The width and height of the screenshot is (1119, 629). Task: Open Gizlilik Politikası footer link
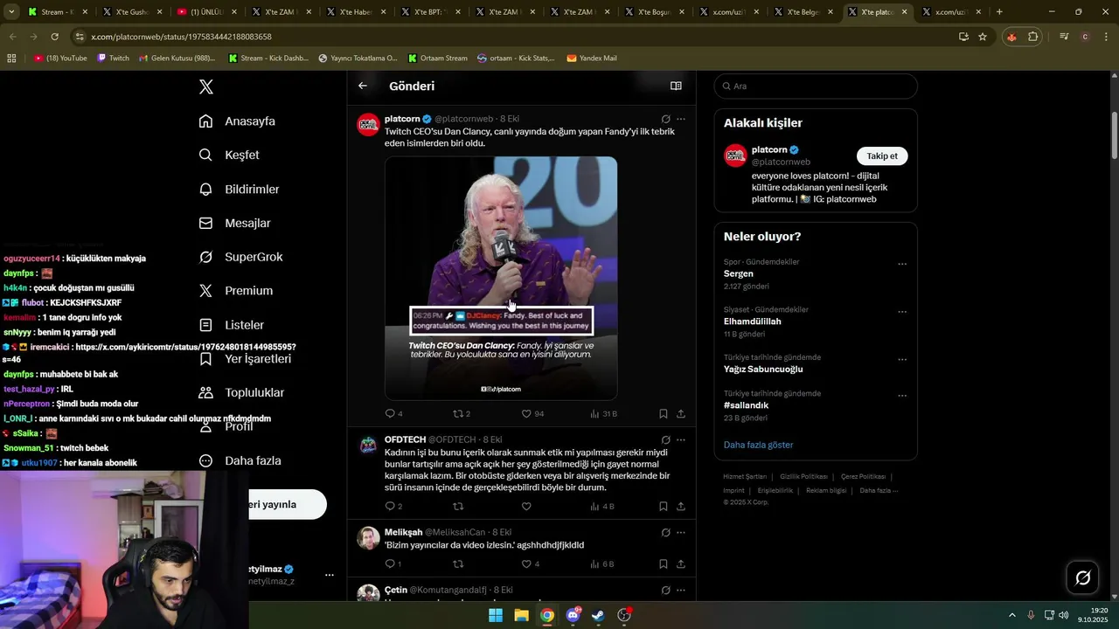coord(803,476)
